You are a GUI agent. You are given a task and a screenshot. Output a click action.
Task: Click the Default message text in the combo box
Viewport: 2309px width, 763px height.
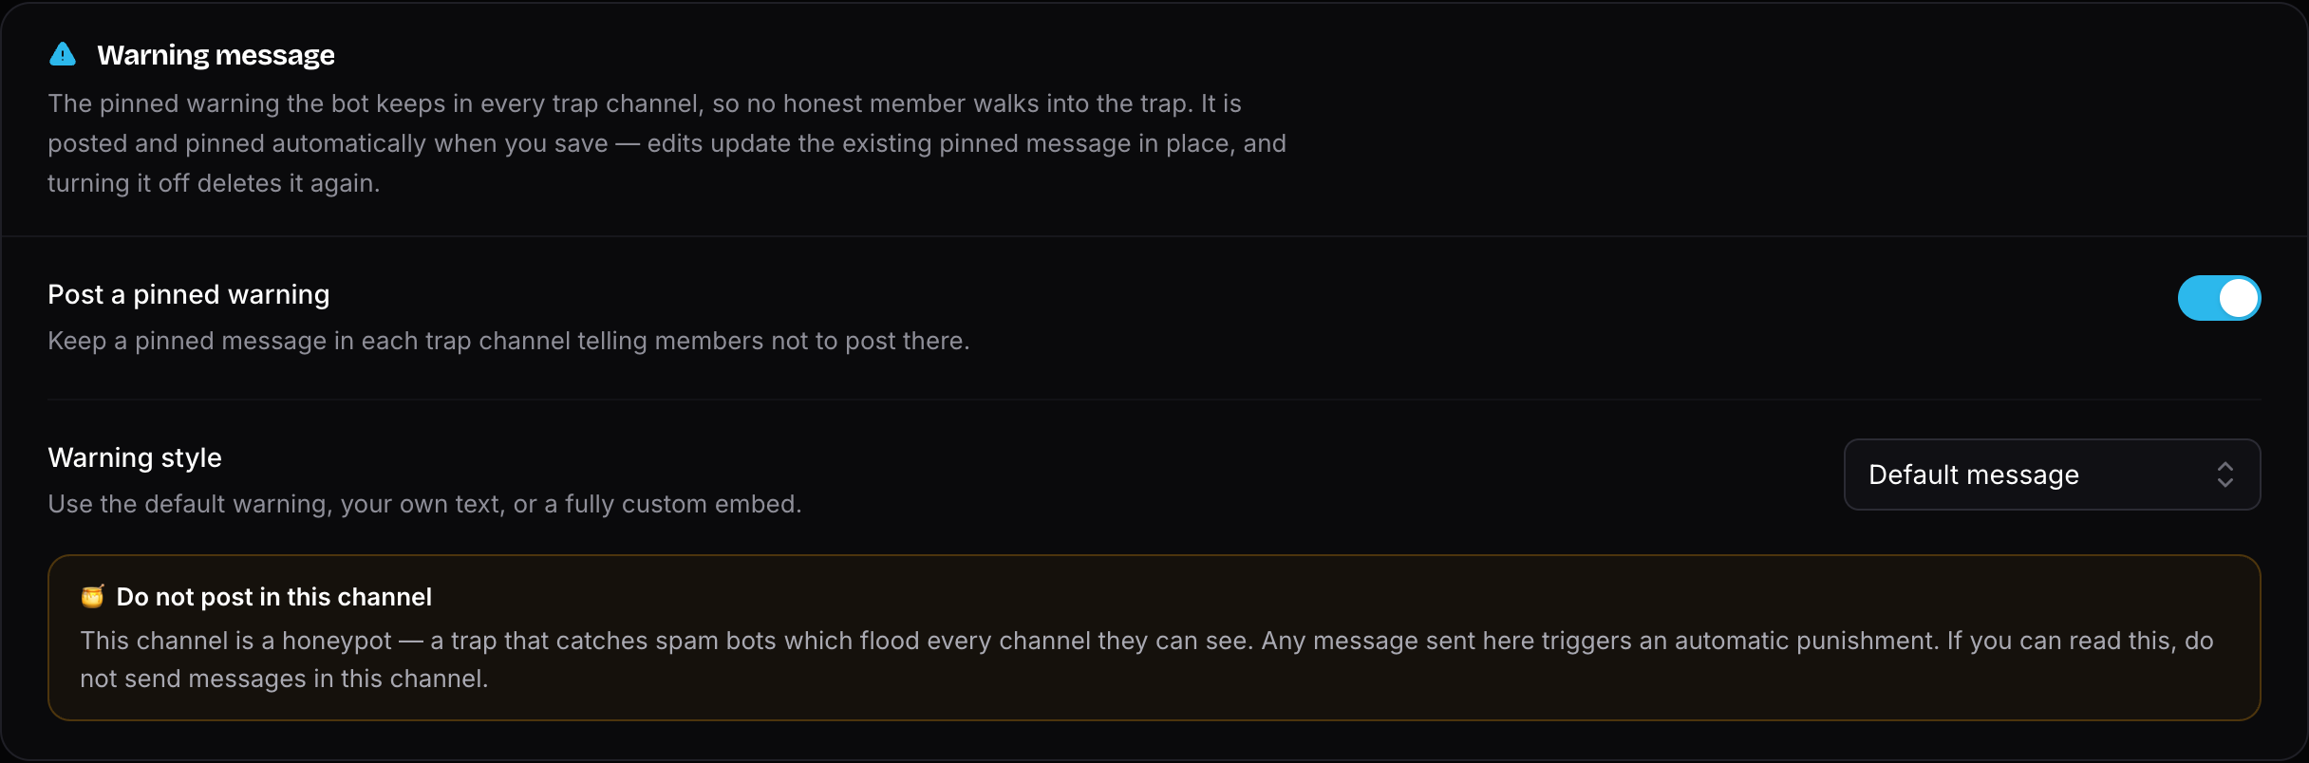tap(1974, 475)
